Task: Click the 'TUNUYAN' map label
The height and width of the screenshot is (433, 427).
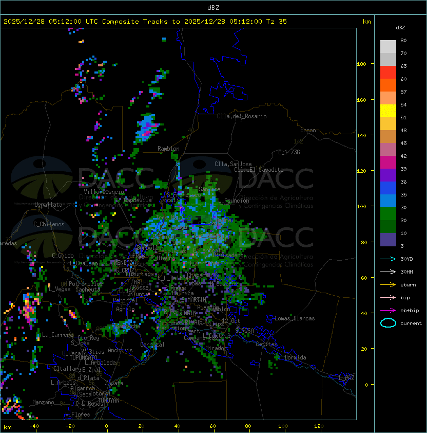Action: pos(109,401)
